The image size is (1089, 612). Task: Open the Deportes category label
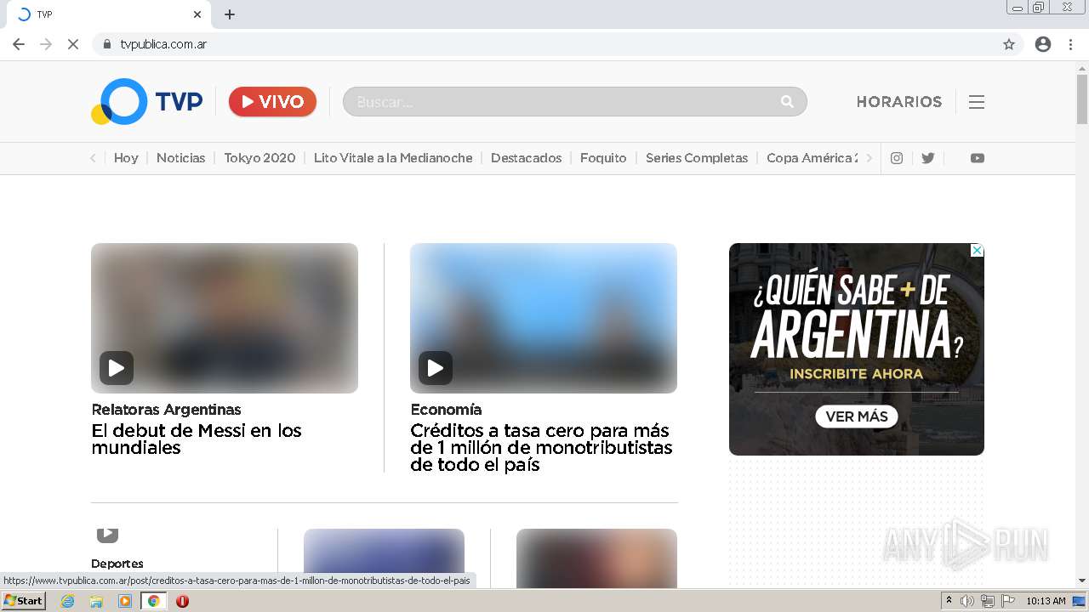coord(117,564)
